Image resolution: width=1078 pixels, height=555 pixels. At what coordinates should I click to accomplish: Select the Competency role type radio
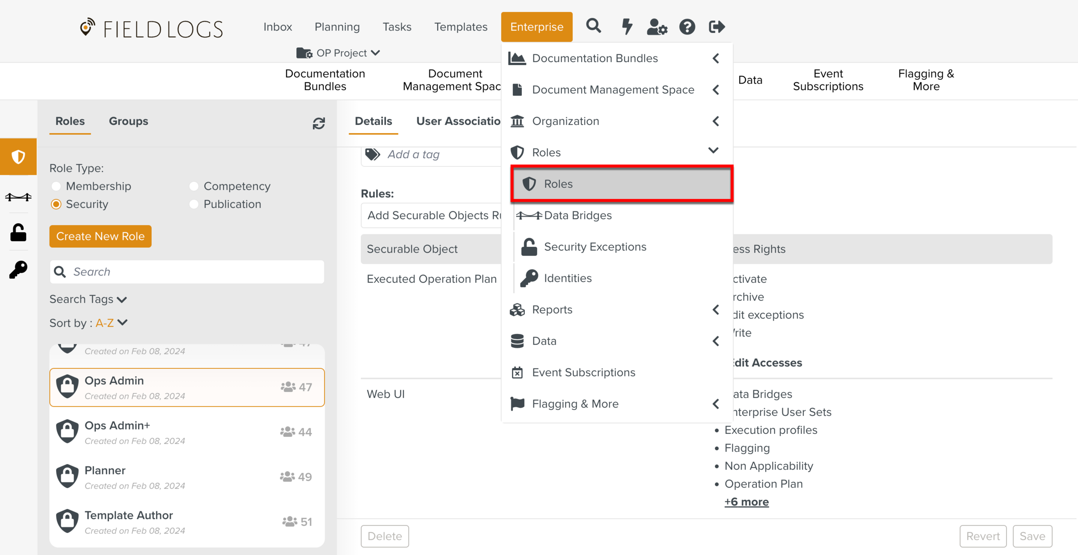tap(194, 186)
